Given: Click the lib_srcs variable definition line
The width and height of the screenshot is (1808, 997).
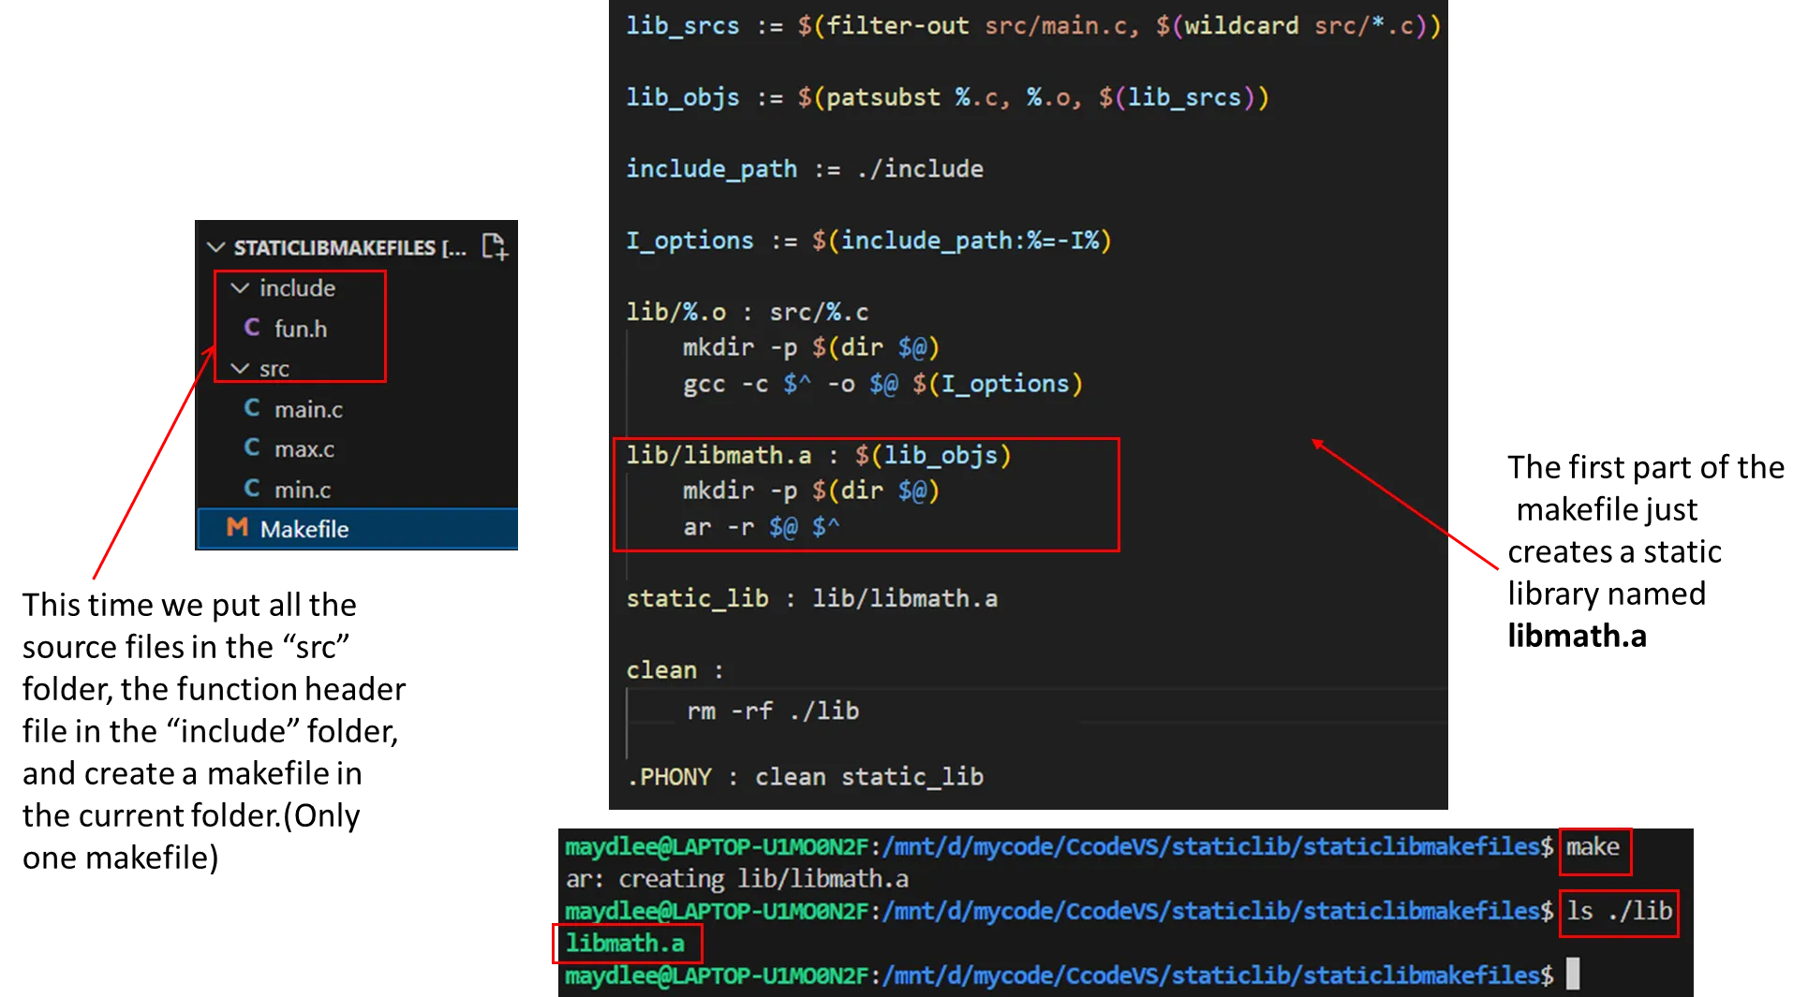Looking at the screenshot, I should click(1030, 26).
